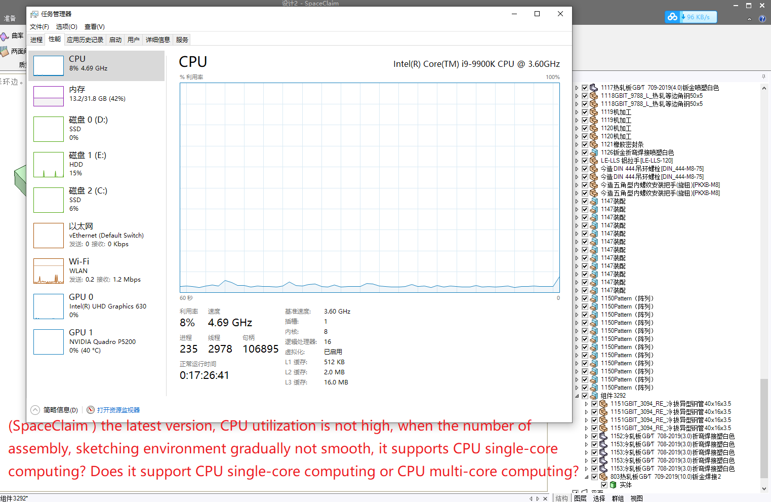Switch to the 图层 panel tab in SpaceClaim

(580, 498)
